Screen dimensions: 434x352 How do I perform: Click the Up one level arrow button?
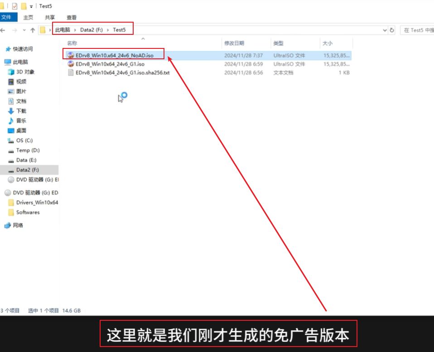(33, 30)
